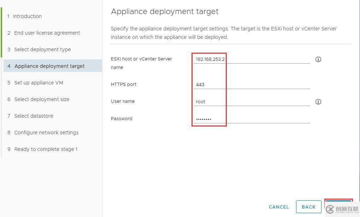Click the 'User name' label
360x217 pixels.
click(x=123, y=101)
